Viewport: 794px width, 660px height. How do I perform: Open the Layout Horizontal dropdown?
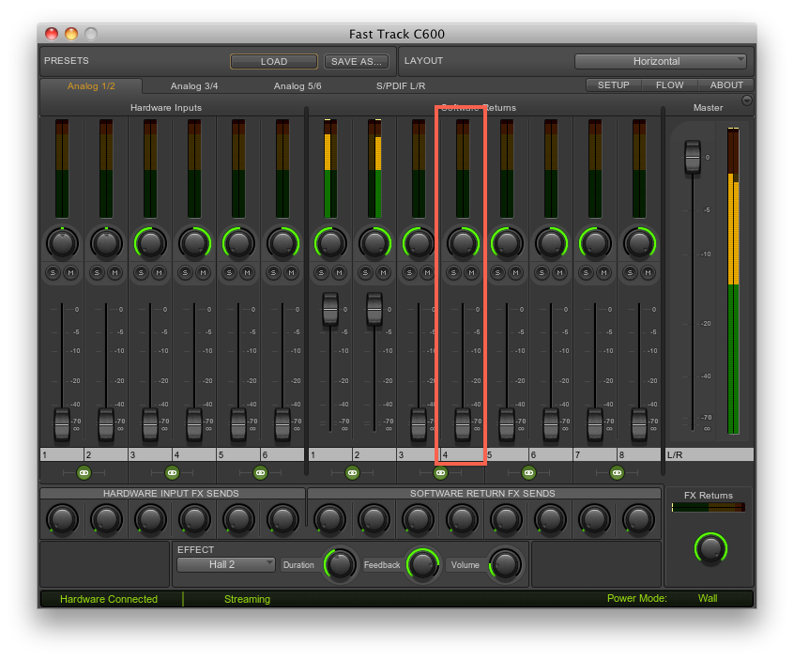pyautogui.click(x=661, y=61)
